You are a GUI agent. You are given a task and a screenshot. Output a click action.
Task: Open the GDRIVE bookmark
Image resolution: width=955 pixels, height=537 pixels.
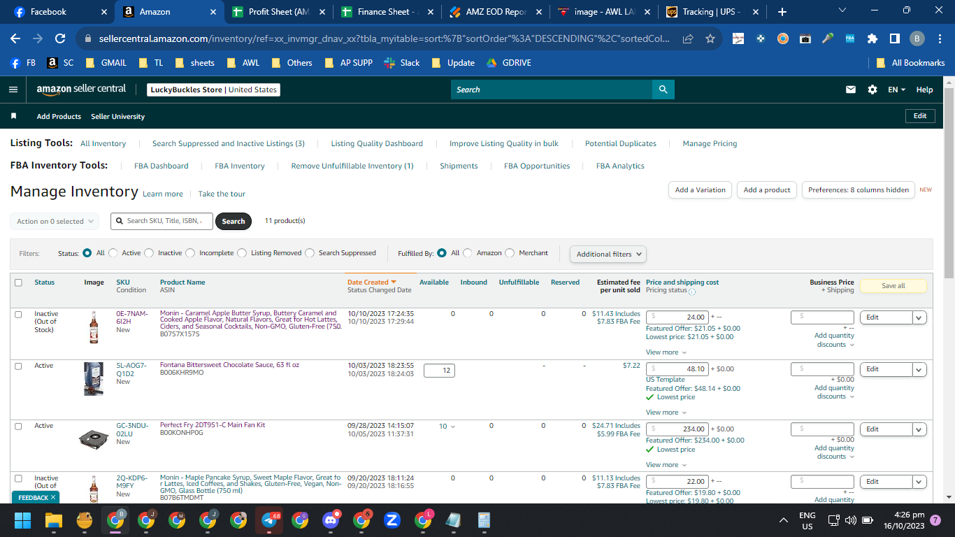point(508,63)
